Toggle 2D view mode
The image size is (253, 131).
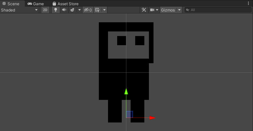[45, 10]
